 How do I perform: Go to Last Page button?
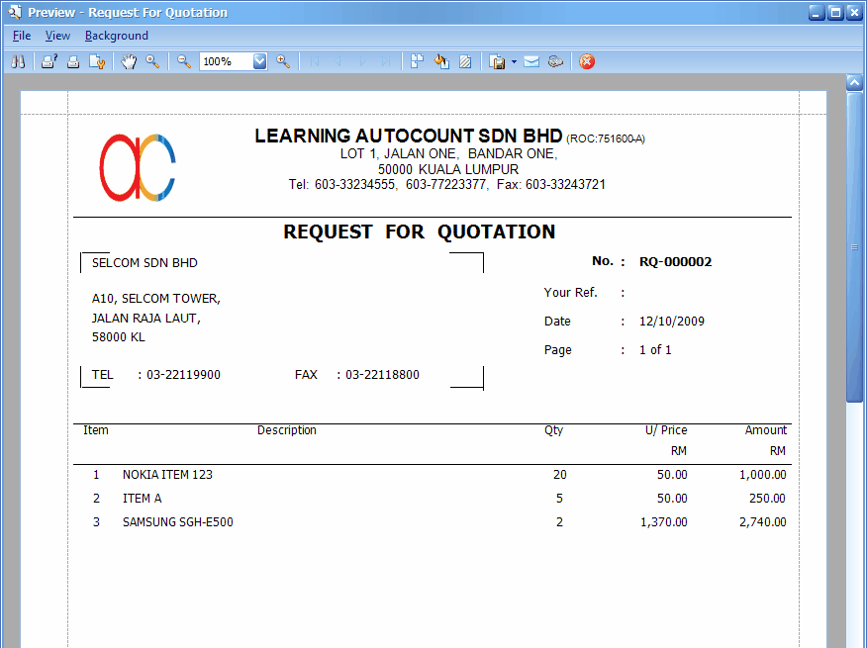(x=387, y=61)
